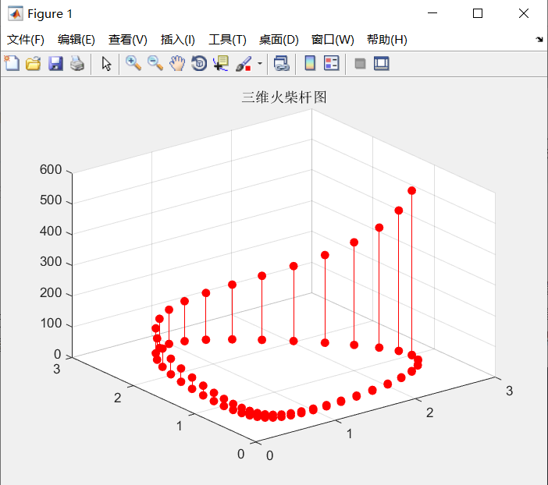Click the z-axis tick label 400
Viewport: 548px width, 485px height.
coord(51,231)
